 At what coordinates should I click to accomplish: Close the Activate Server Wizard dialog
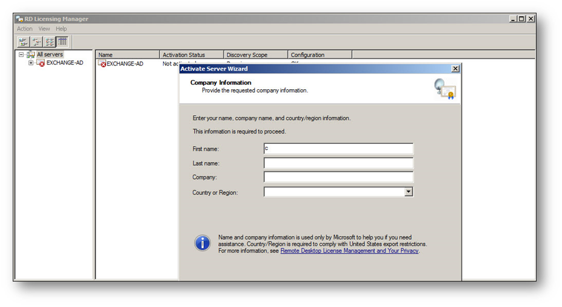pyautogui.click(x=455, y=69)
